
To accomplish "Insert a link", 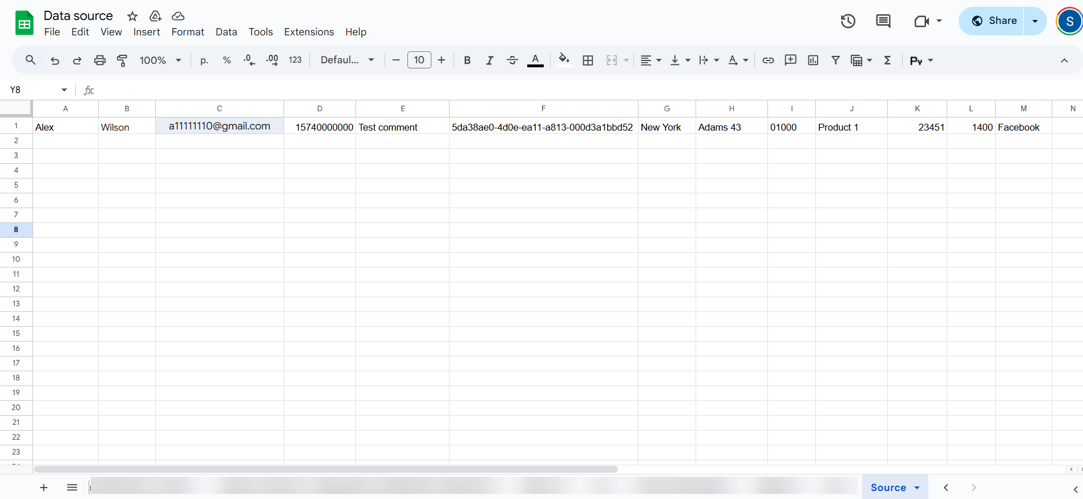I will [768, 60].
